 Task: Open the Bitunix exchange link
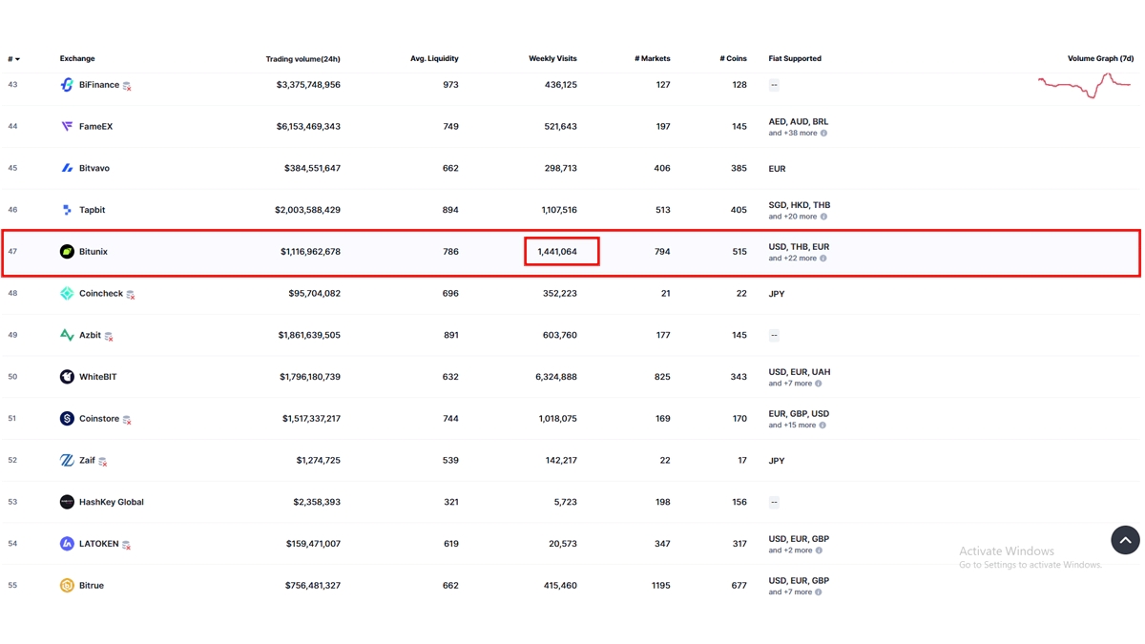click(94, 252)
